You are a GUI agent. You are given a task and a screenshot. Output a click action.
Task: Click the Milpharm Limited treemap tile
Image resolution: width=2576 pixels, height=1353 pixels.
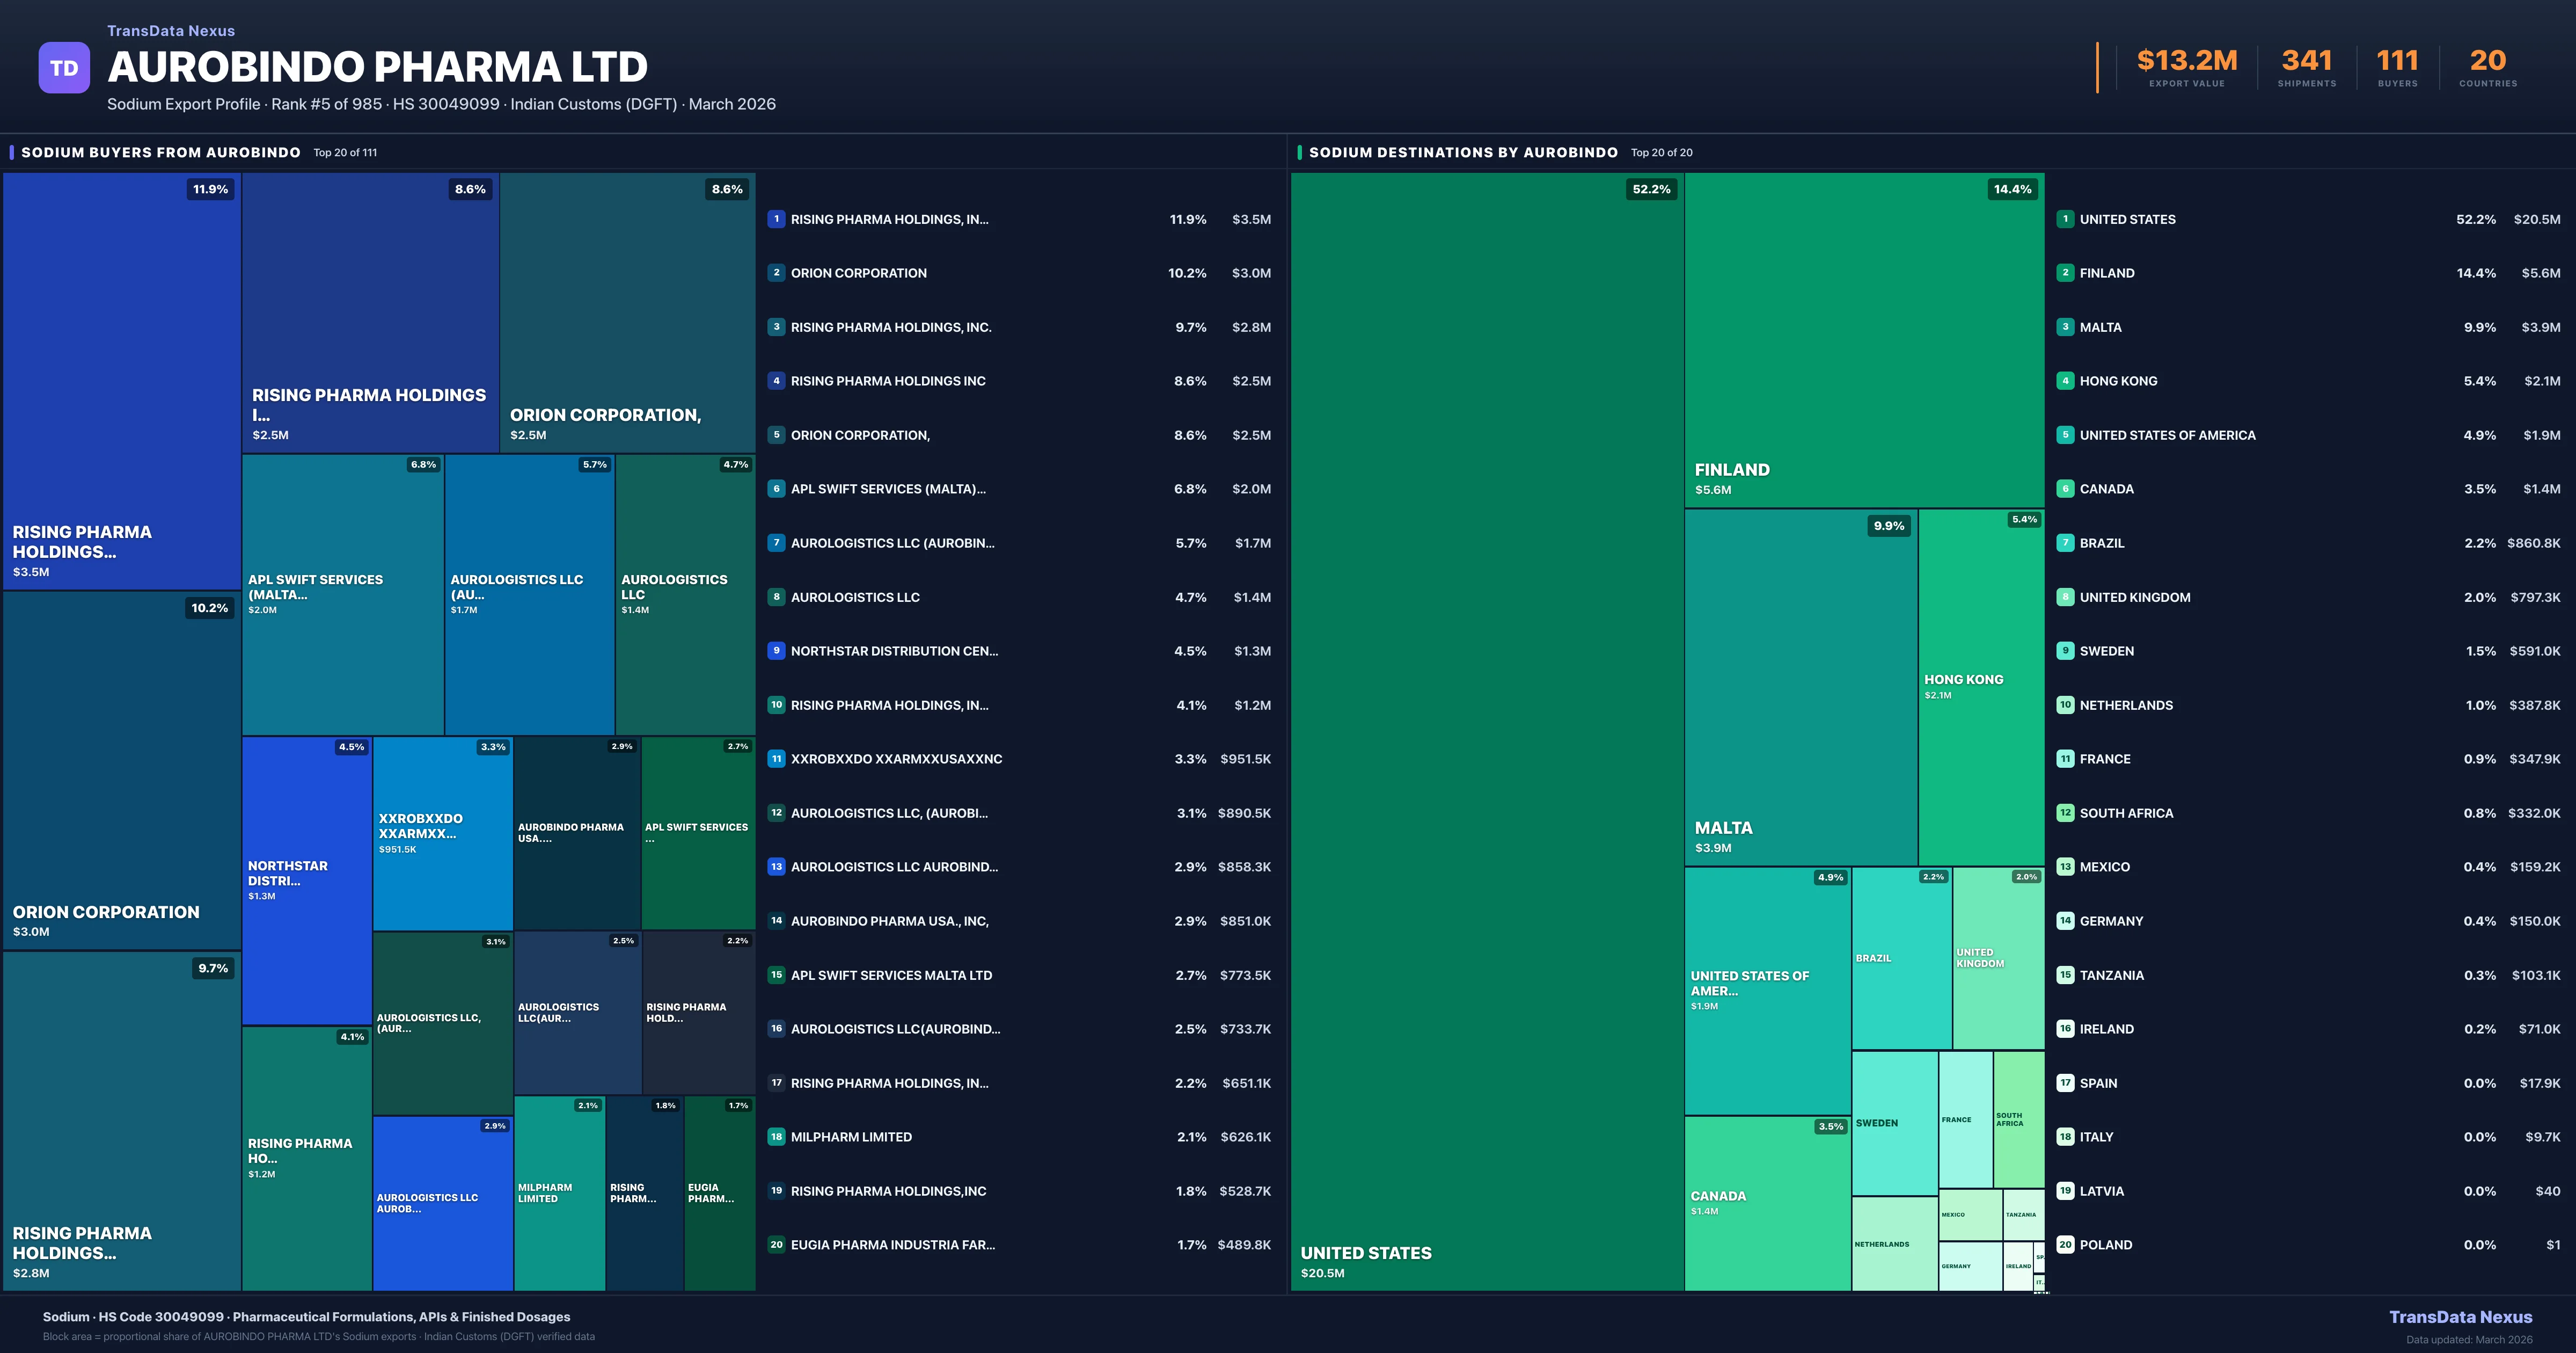point(559,1193)
